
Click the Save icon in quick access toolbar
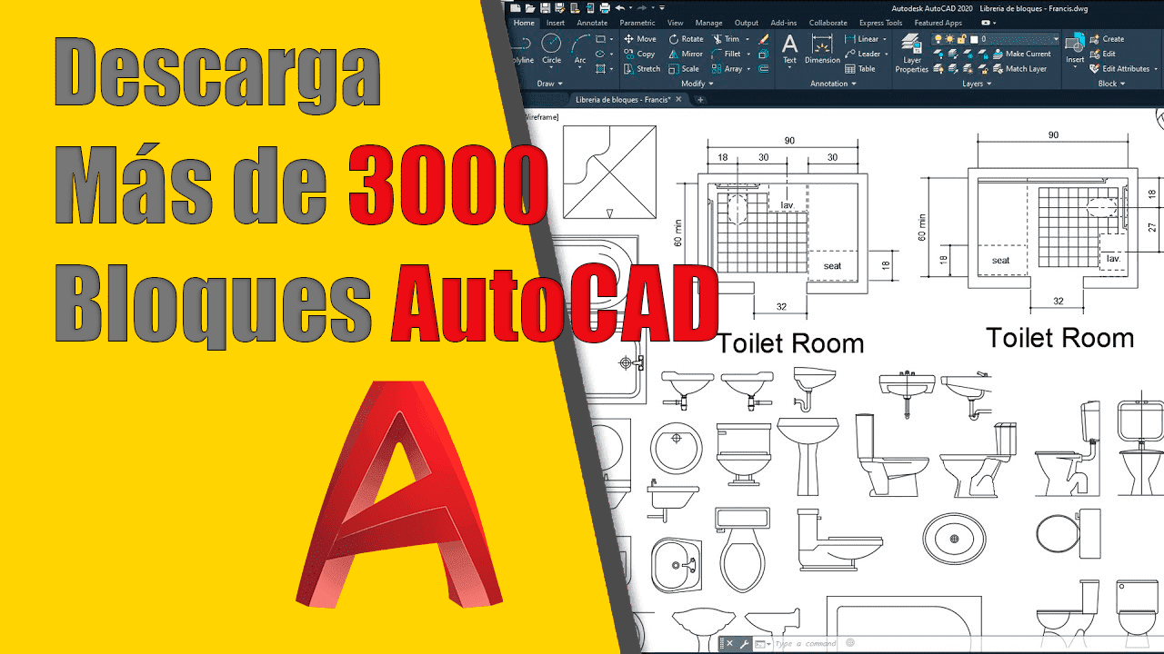point(545,7)
